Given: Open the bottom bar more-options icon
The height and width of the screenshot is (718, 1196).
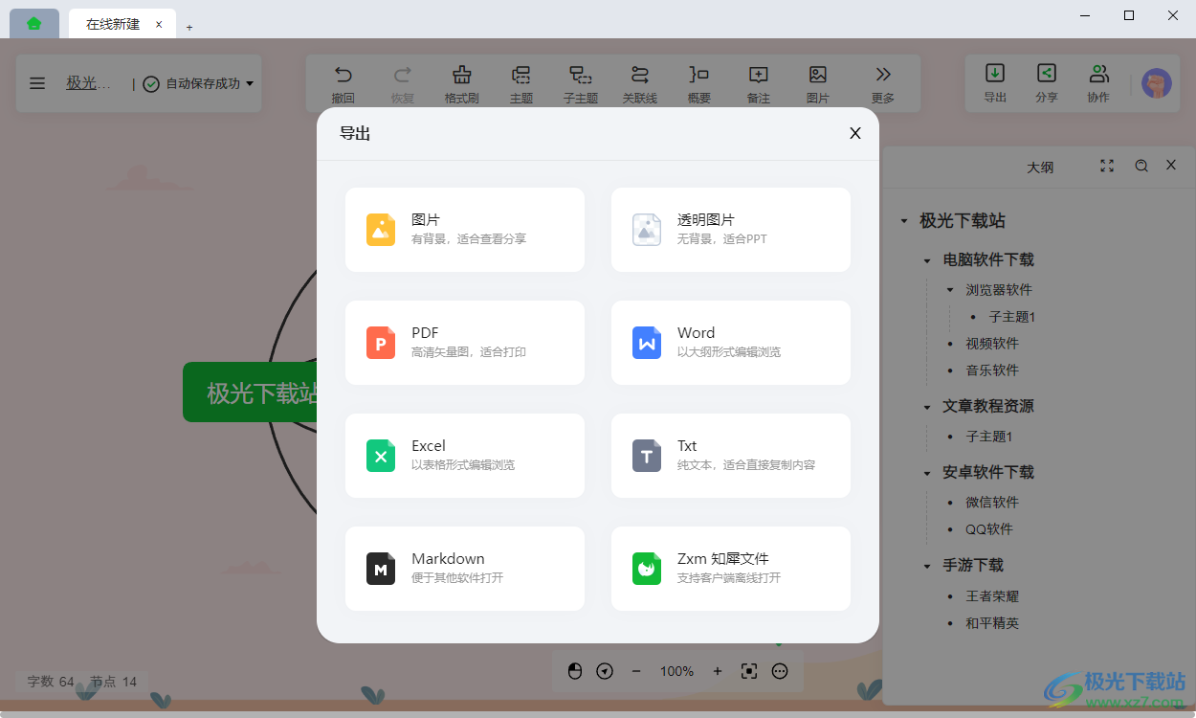Looking at the screenshot, I should [780, 671].
